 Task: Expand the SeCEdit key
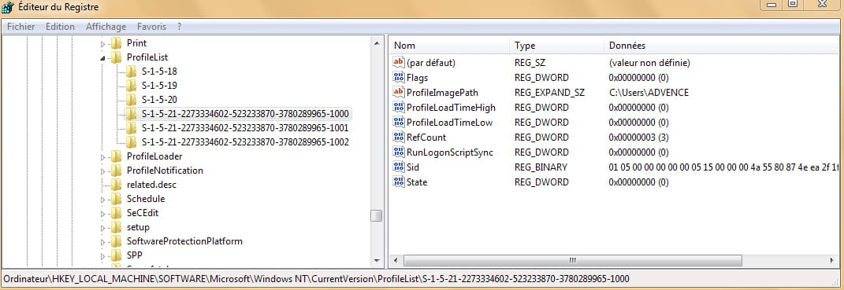point(102,213)
